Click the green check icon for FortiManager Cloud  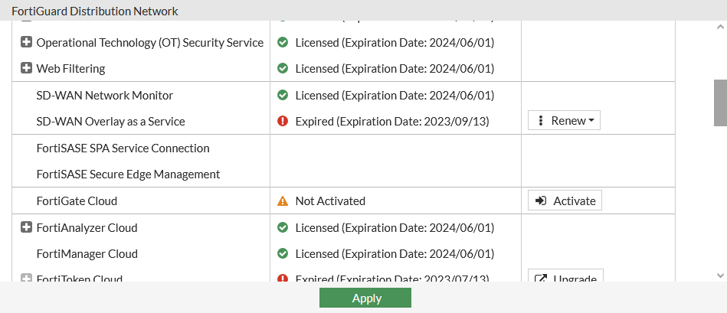point(283,253)
